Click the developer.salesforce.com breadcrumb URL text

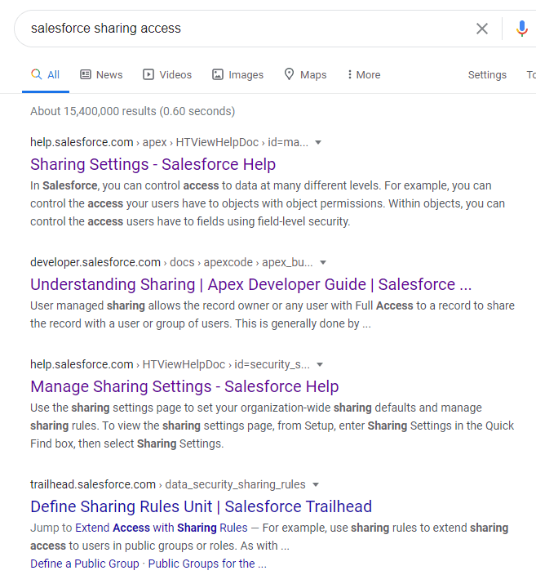click(x=171, y=262)
